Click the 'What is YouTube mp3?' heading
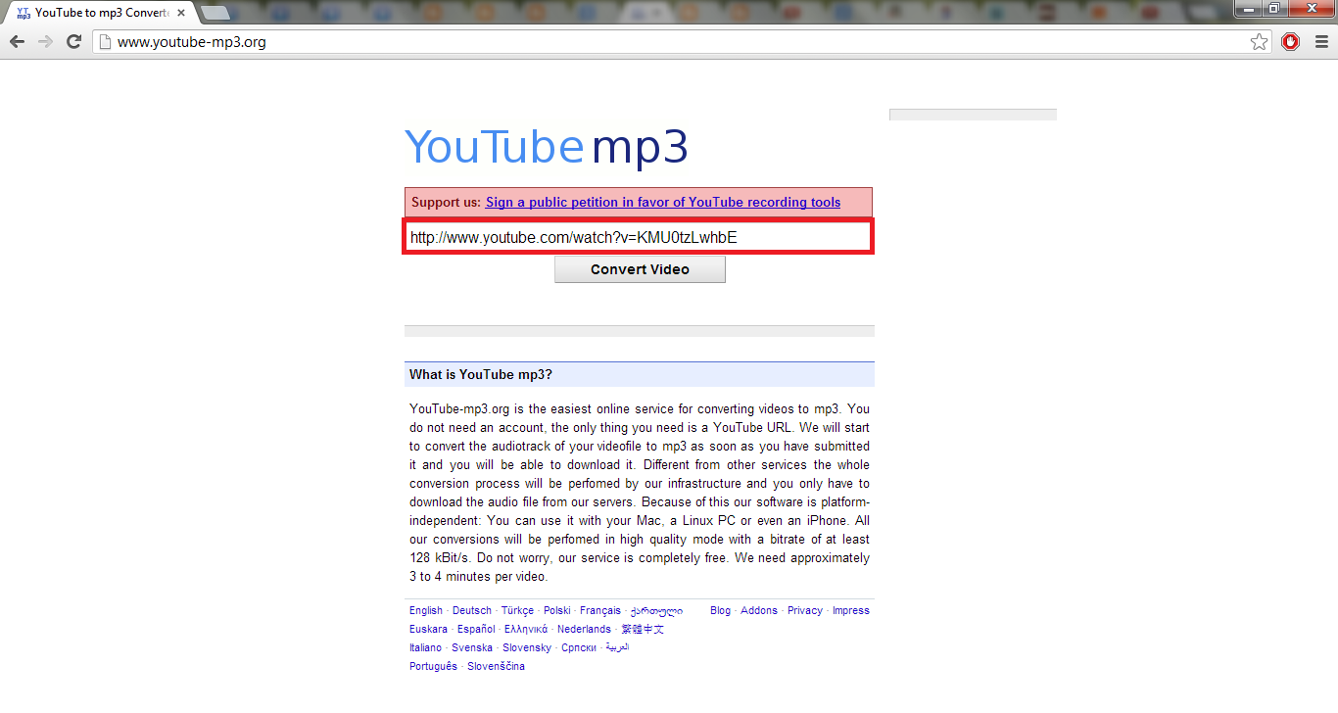 point(481,375)
